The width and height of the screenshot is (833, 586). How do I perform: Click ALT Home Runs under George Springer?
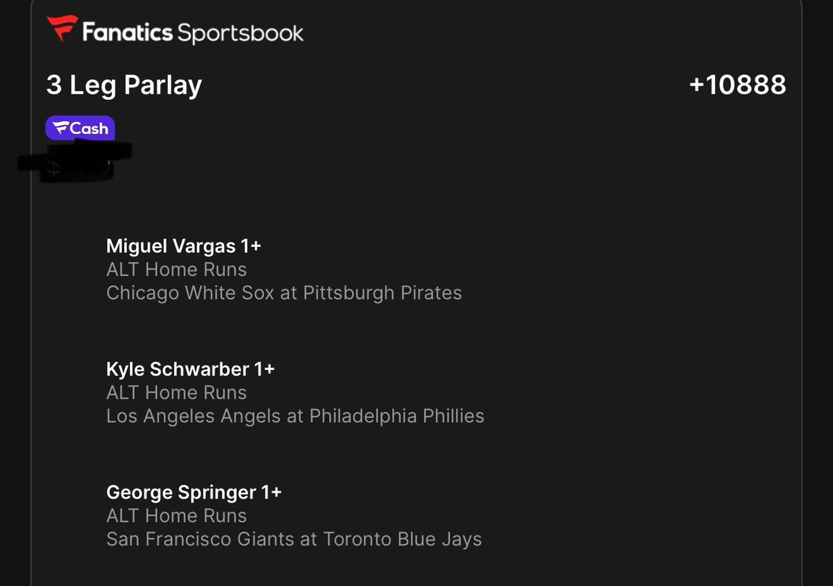176,516
